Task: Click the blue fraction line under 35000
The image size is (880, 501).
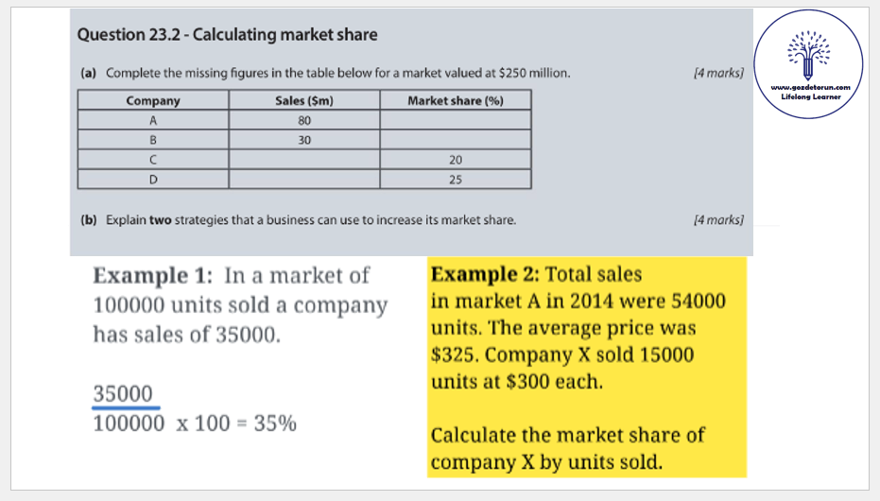Action: click(126, 408)
